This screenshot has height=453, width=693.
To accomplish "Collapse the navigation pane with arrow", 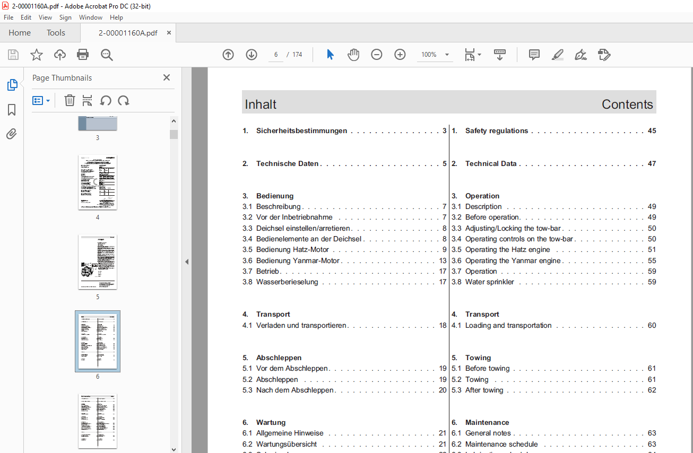I will pyautogui.click(x=186, y=262).
